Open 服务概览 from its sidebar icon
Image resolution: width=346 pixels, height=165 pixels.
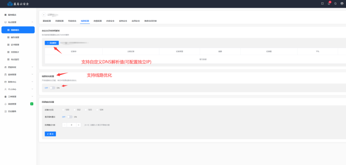[x=5, y=15]
